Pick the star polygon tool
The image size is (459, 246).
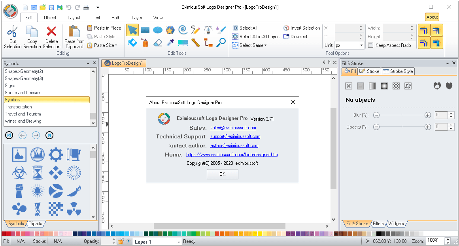click(170, 30)
